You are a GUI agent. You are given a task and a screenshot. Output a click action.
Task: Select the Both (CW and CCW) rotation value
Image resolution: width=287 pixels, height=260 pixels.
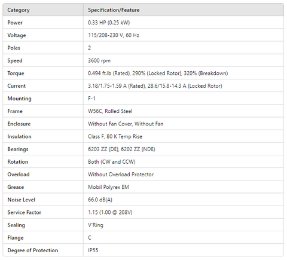(112, 162)
